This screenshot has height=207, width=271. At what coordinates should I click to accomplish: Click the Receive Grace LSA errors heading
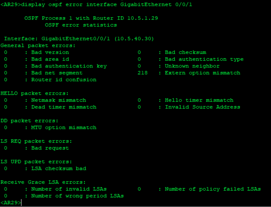coord(43,182)
